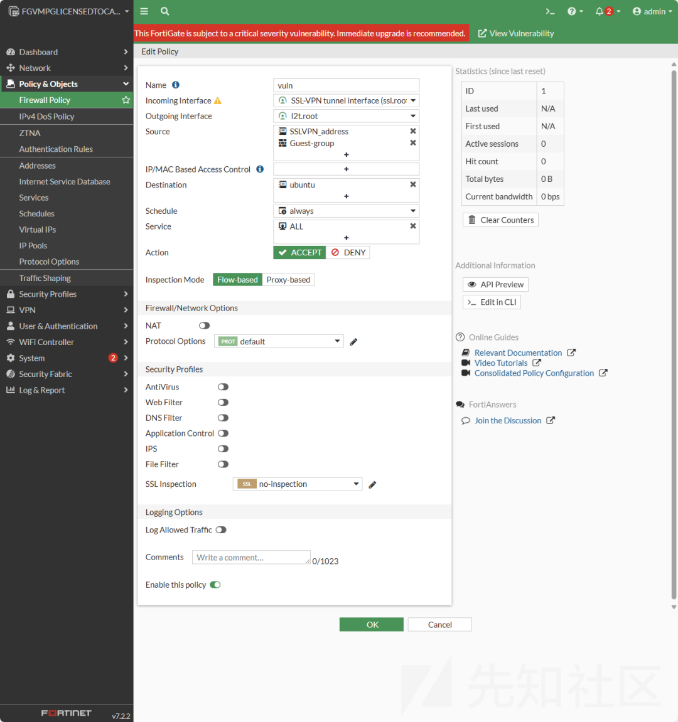Open FGVMPGLICENSEDTOCA device dropdown
The height and width of the screenshot is (722, 678).
pyautogui.click(x=68, y=11)
